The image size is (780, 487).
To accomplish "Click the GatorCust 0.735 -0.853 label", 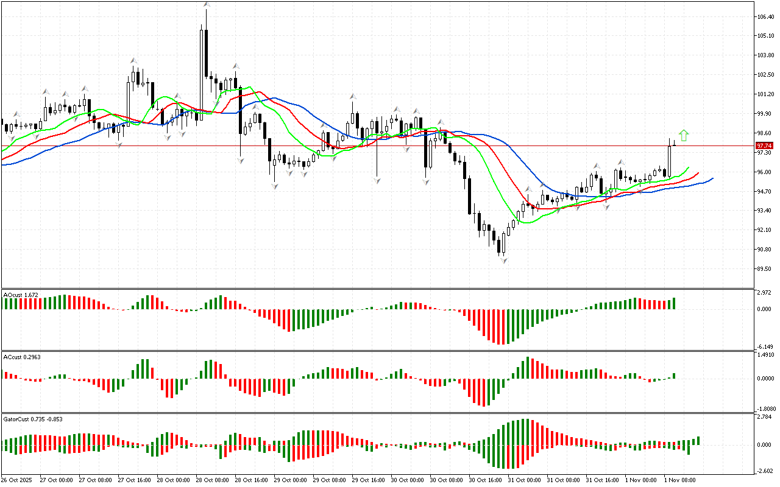I will click(x=33, y=419).
